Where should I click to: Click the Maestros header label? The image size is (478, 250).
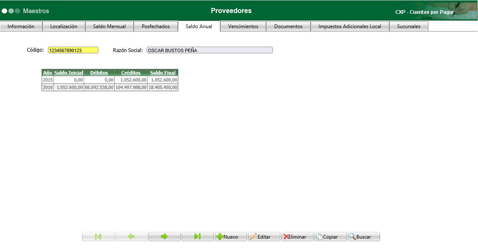coord(36,11)
